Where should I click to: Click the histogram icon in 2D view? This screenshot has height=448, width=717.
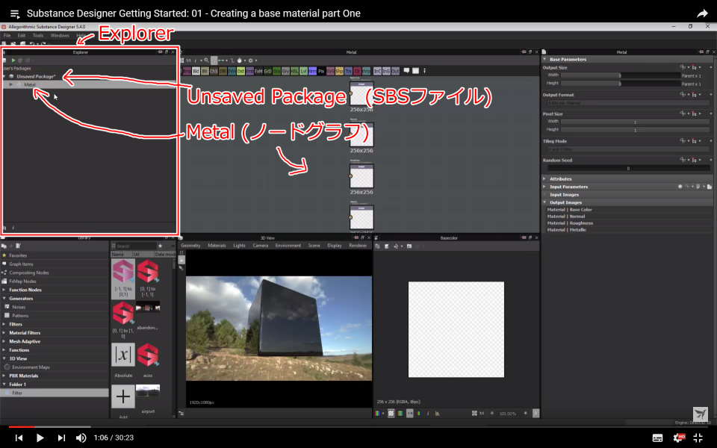(437, 413)
